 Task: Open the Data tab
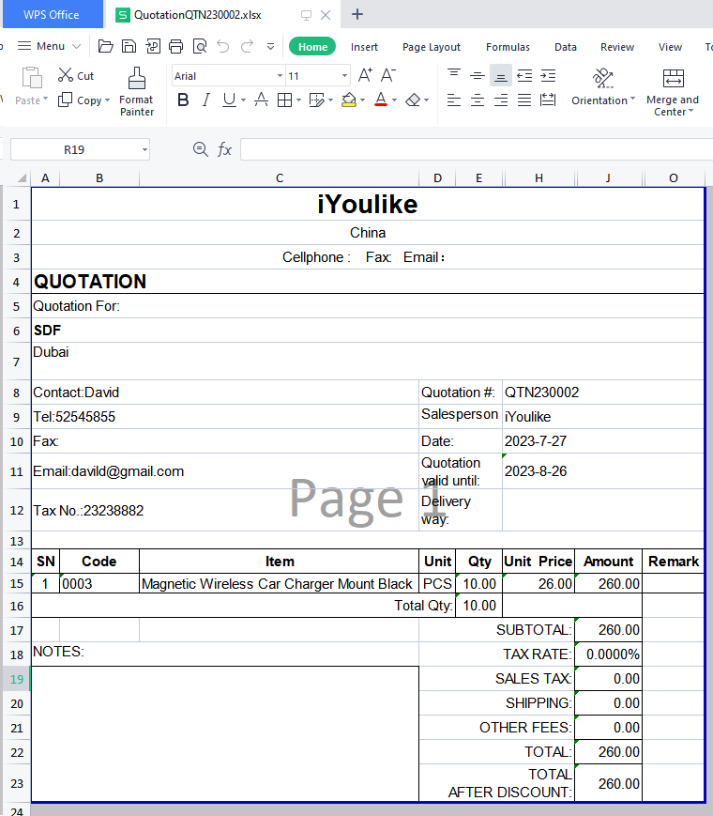pos(566,47)
